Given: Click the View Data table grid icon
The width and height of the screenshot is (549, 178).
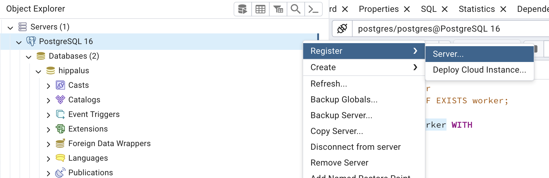Looking at the screenshot, I should point(260,9).
